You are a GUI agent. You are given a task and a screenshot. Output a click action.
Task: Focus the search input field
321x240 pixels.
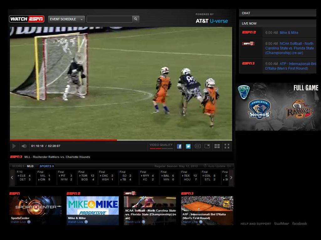[109, 19]
